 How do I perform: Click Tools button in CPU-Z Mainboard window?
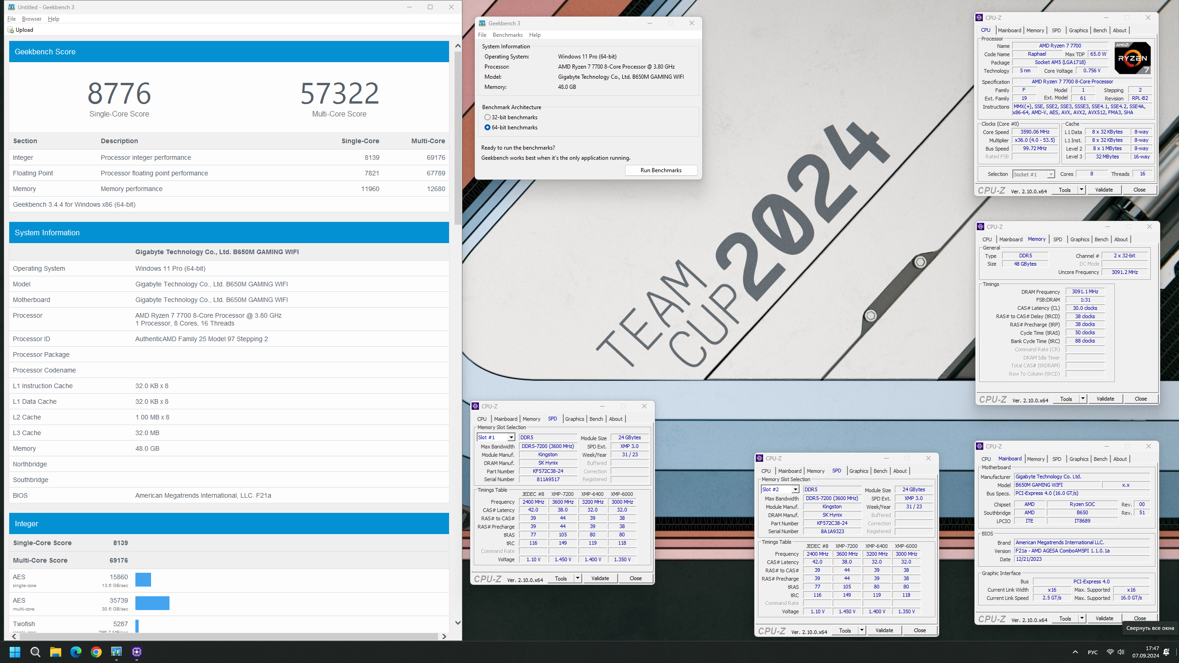click(1065, 618)
